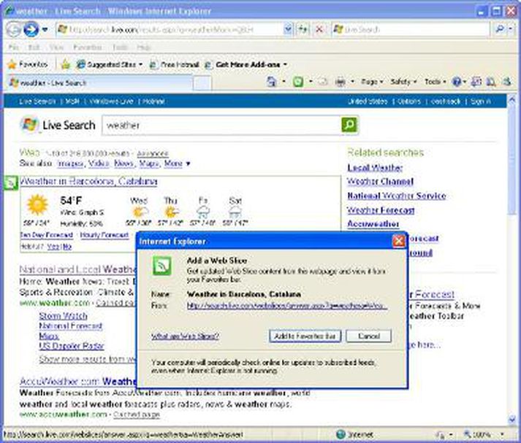The height and width of the screenshot is (443, 521).
Task: Switch to Images search results
Action: point(70,163)
